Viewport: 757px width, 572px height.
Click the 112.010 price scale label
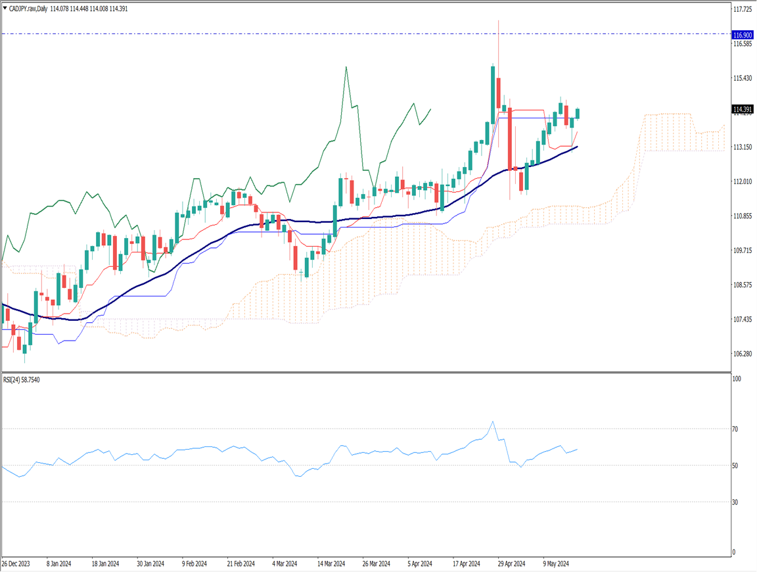(x=743, y=182)
